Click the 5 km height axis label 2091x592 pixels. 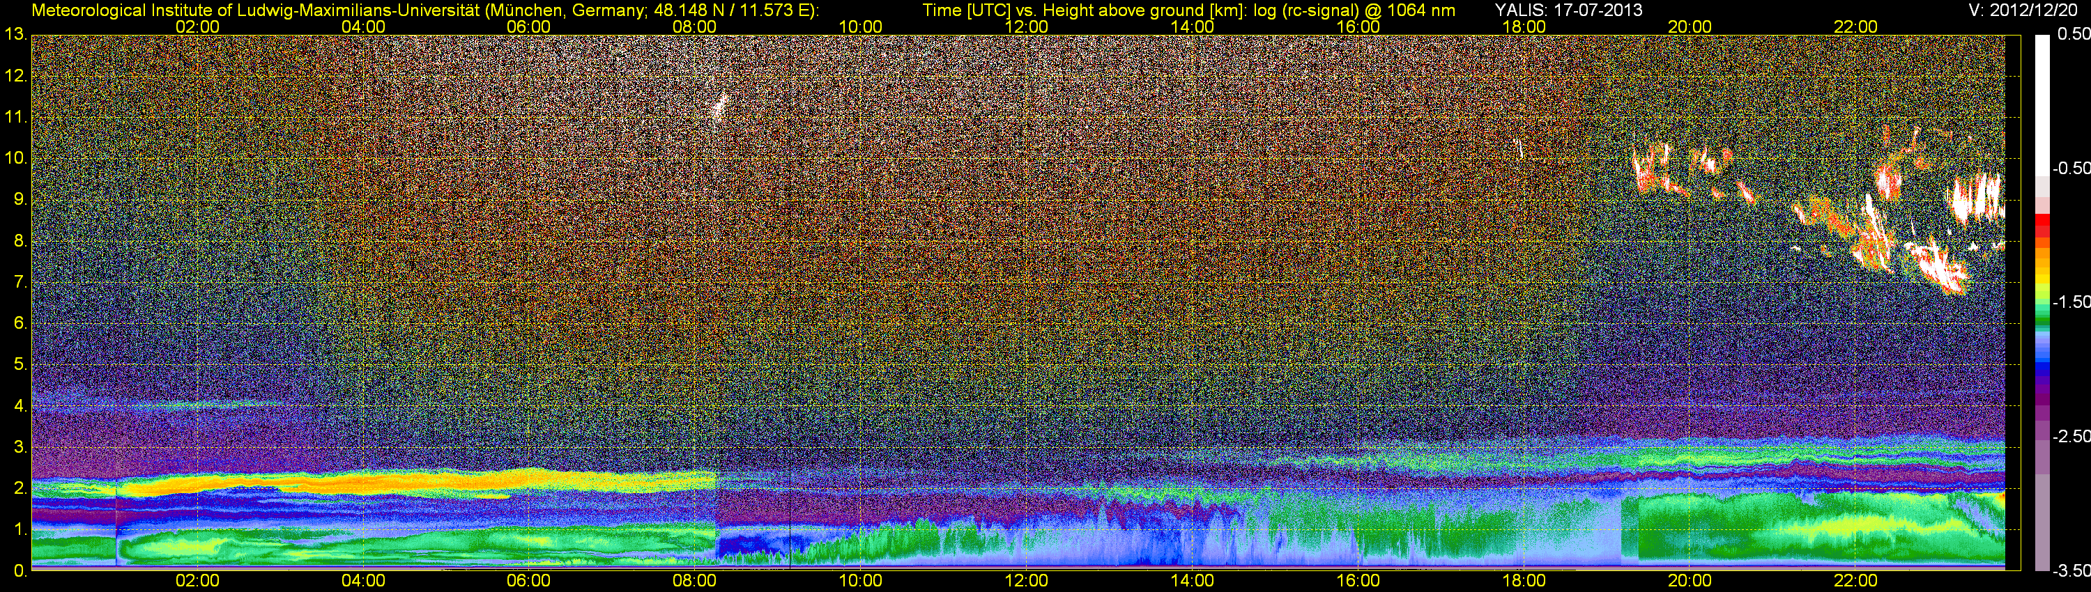20,365
